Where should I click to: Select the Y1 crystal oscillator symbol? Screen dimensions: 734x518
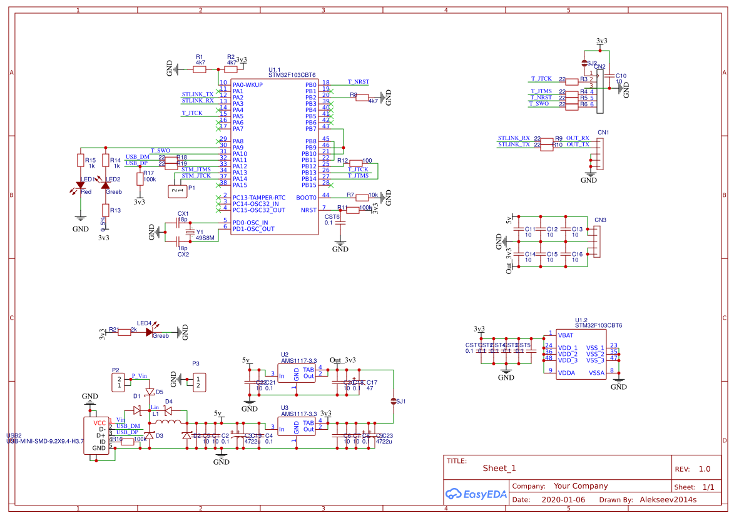click(190, 232)
